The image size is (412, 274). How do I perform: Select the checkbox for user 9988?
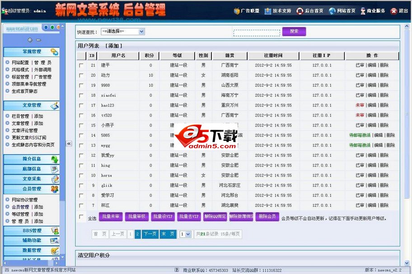click(81, 85)
